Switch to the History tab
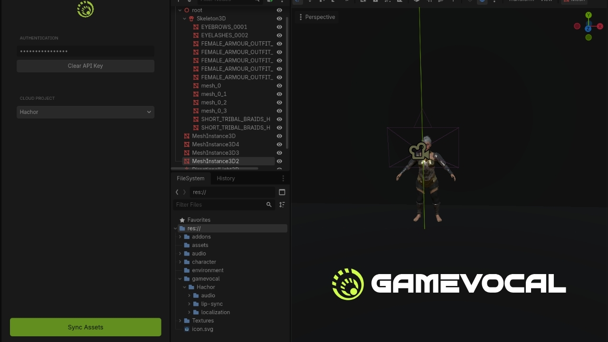The width and height of the screenshot is (608, 342). point(226,179)
